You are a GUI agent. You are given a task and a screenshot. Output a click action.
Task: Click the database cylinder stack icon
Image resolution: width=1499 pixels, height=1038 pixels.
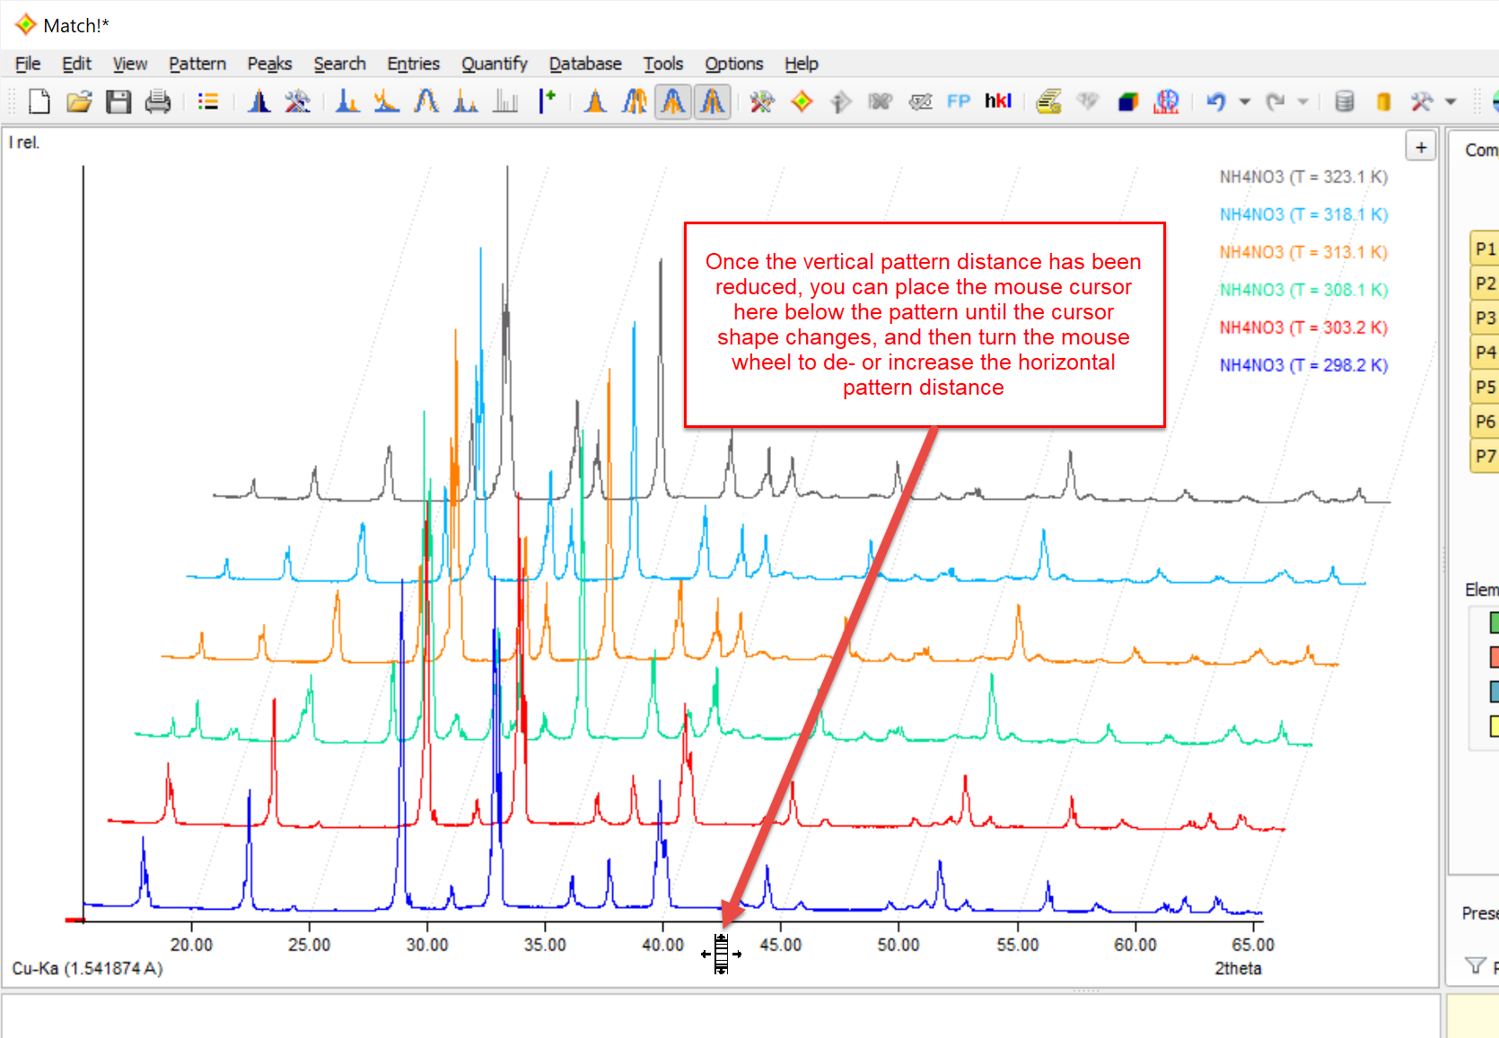pyautogui.click(x=1344, y=101)
